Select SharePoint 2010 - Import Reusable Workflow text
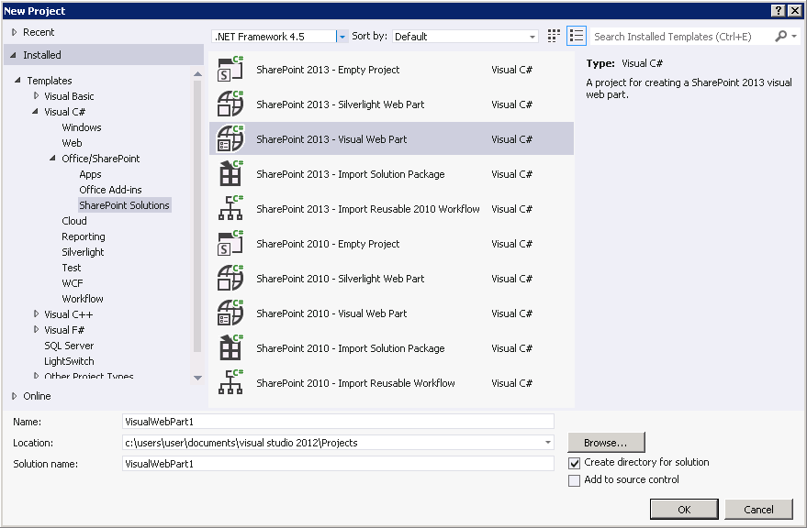Screen dimensions: 807x528 tap(355, 383)
